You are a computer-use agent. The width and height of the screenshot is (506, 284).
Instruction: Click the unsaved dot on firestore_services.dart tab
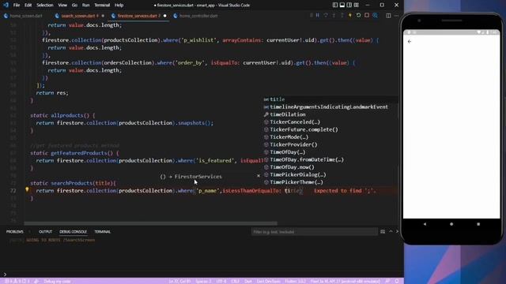165,16
